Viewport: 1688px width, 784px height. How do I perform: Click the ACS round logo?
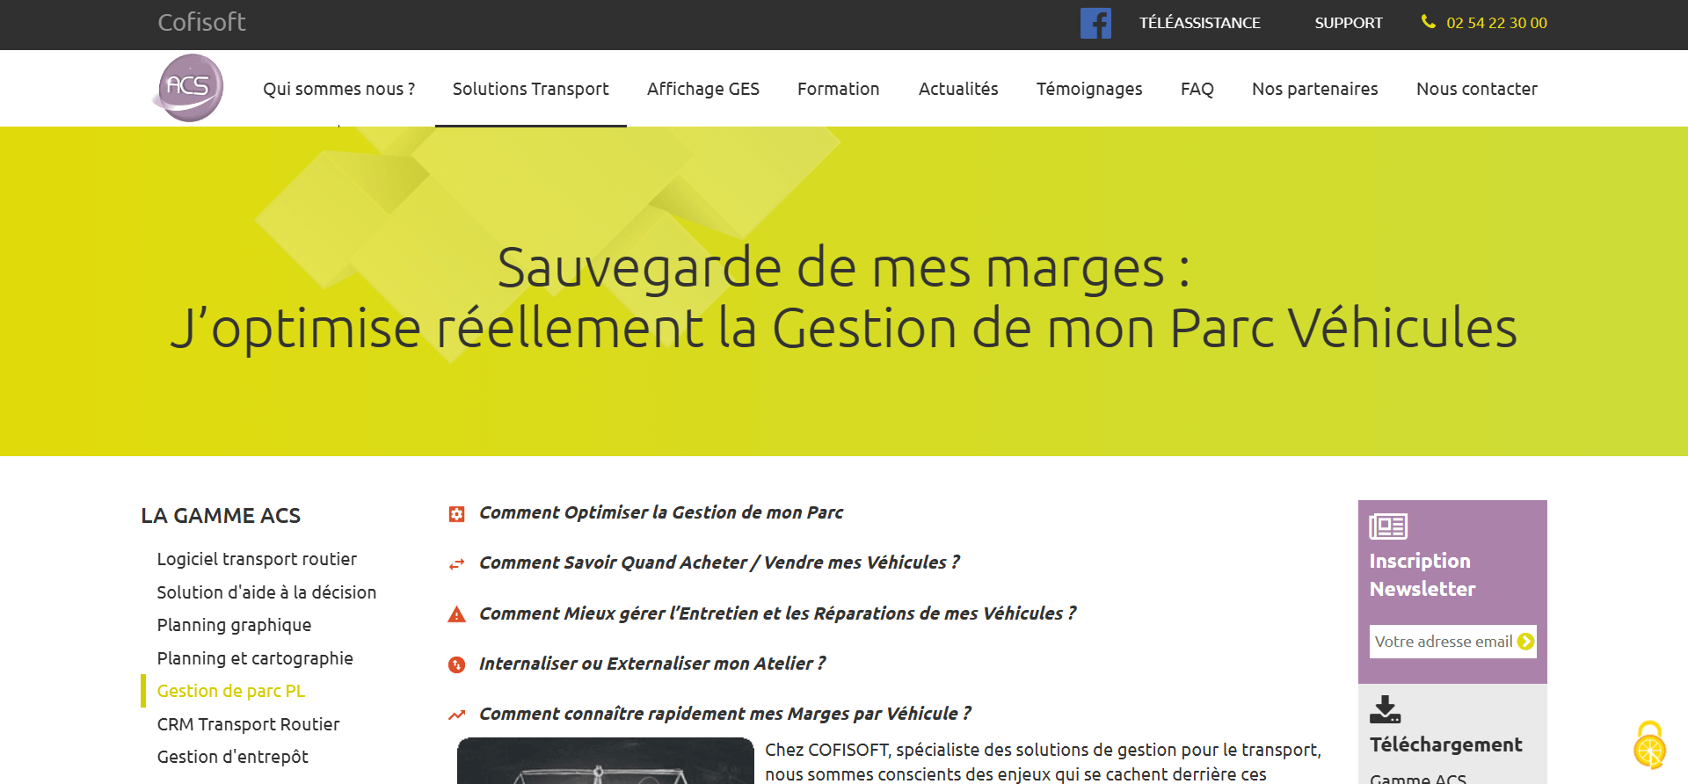point(189,88)
